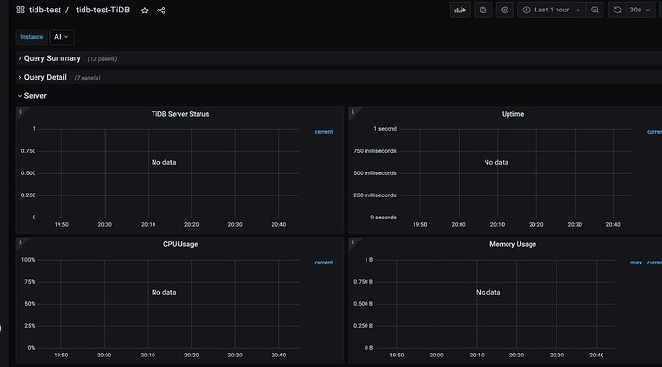
Task: Click the tidb-test folder breadcrumb
Action: coord(45,10)
